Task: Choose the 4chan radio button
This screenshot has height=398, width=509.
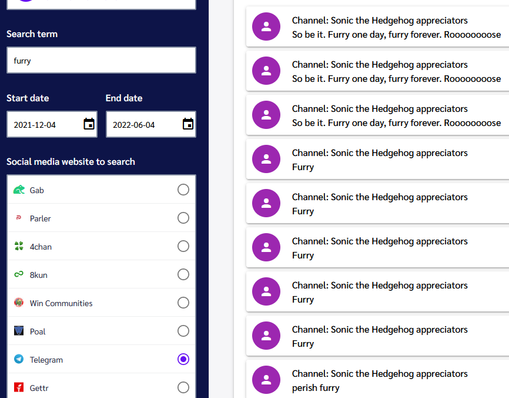Action: coord(183,246)
